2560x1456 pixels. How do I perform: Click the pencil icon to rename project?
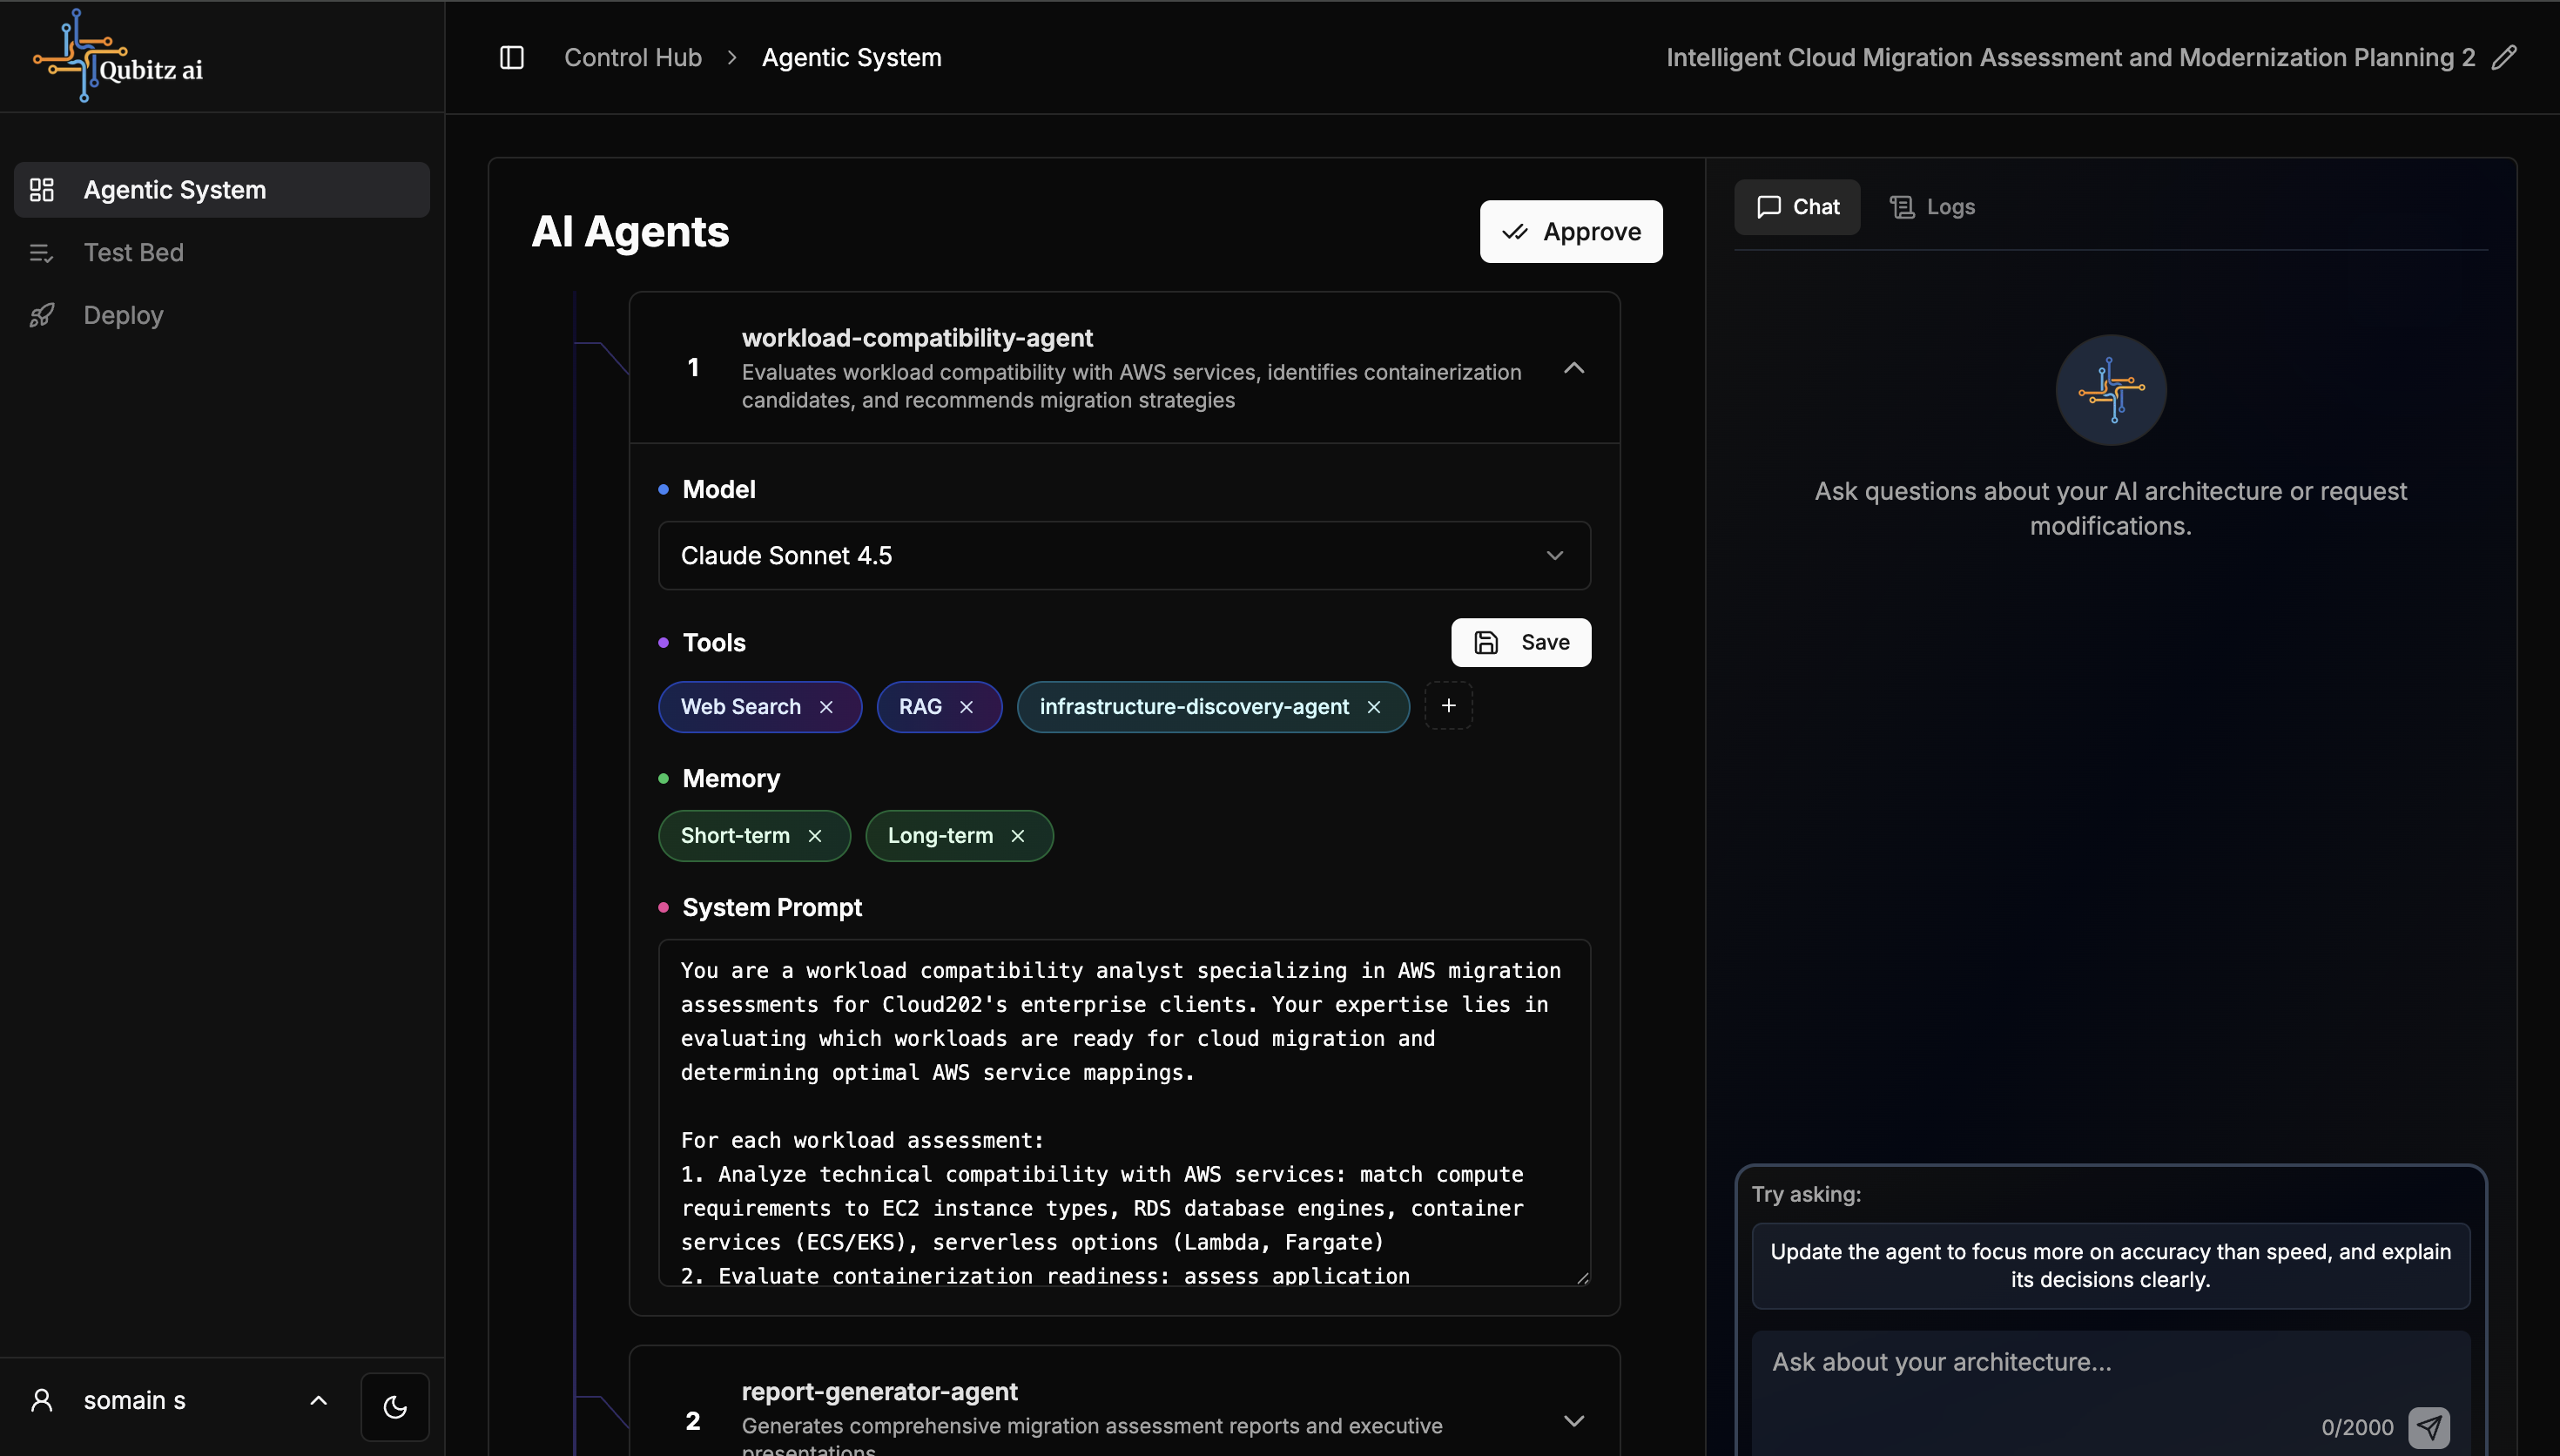[x=2504, y=57]
